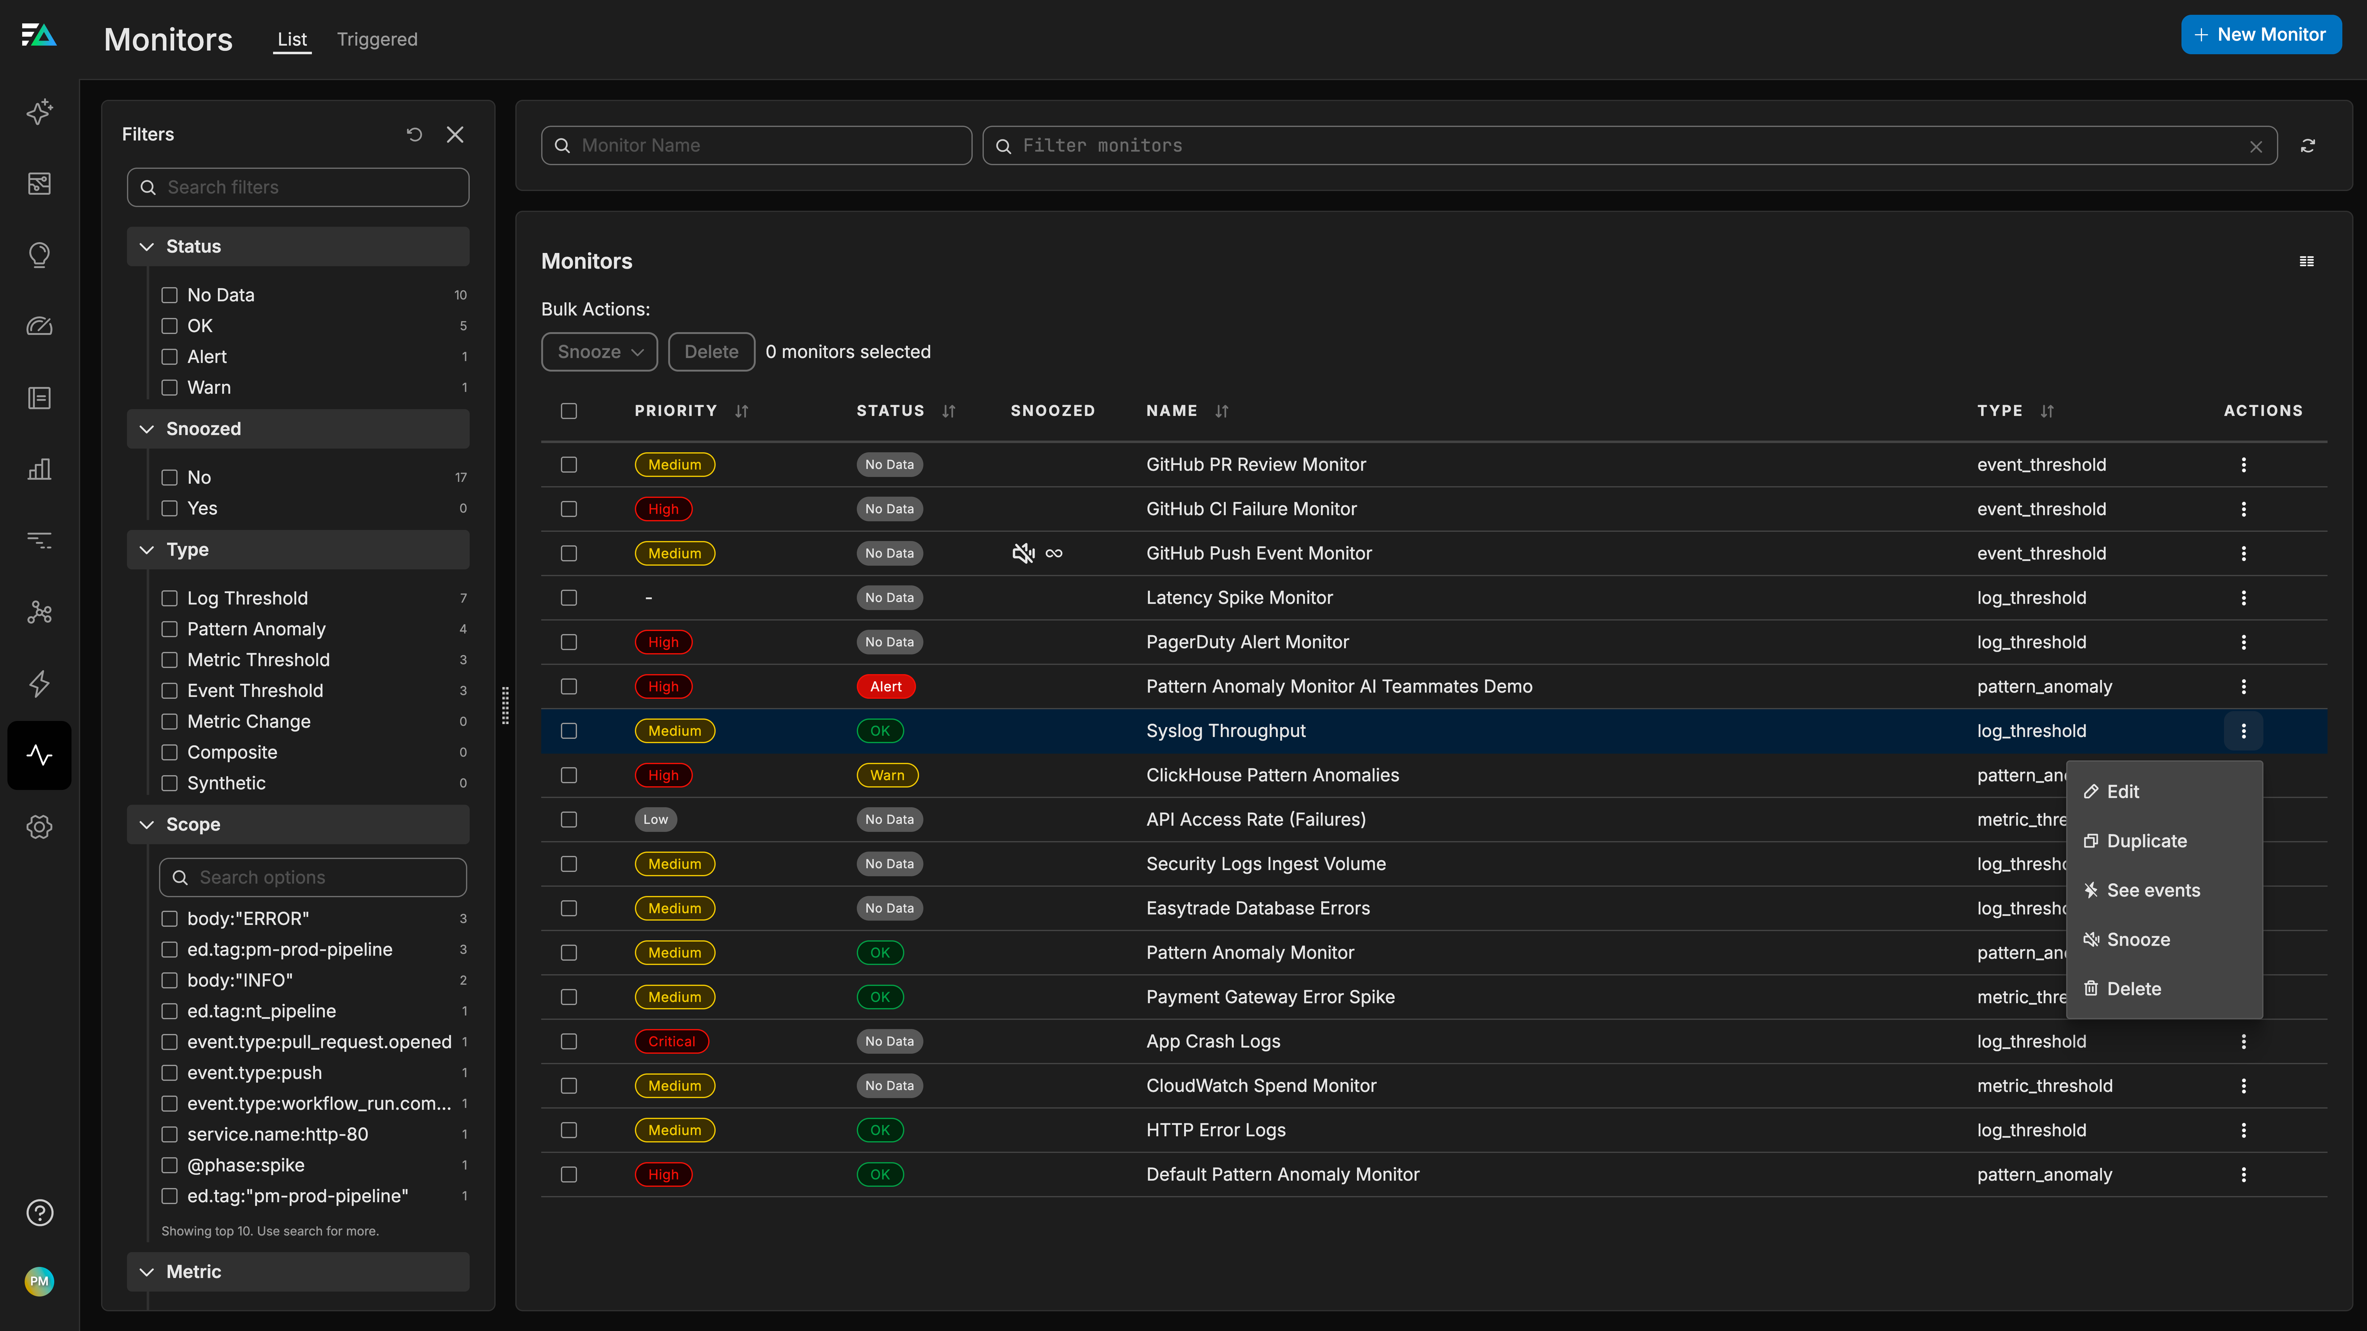Screen dimensions: 2367x1331
Task: Open the Snooze bulk action dropdown
Action: coord(599,352)
